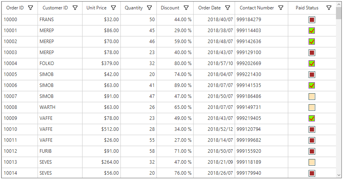The height and width of the screenshot is (179, 343).
Task: Toggle Paid Status checkbox for order 10012
Action: (312, 151)
